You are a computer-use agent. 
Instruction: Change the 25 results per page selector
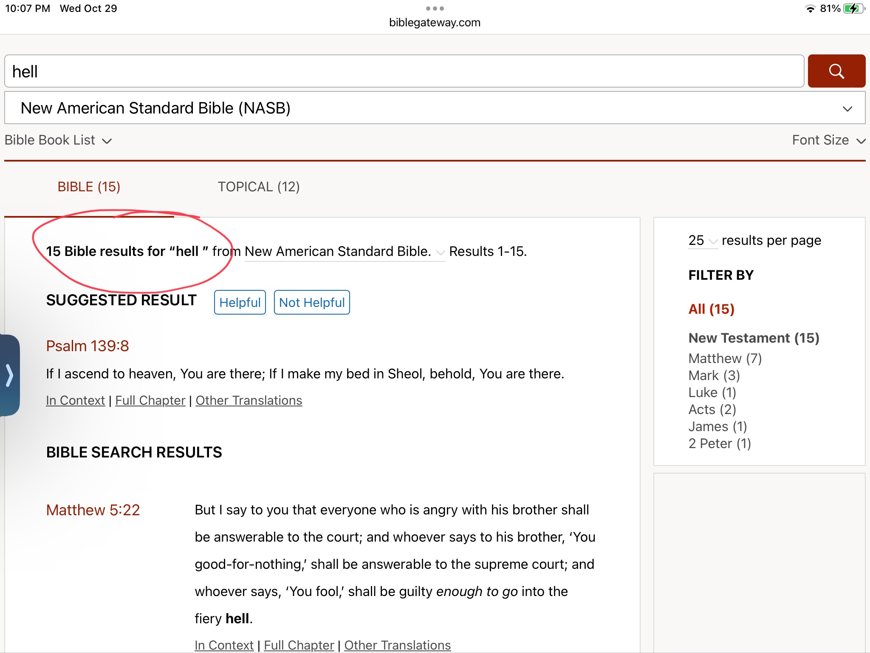point(702,241)
